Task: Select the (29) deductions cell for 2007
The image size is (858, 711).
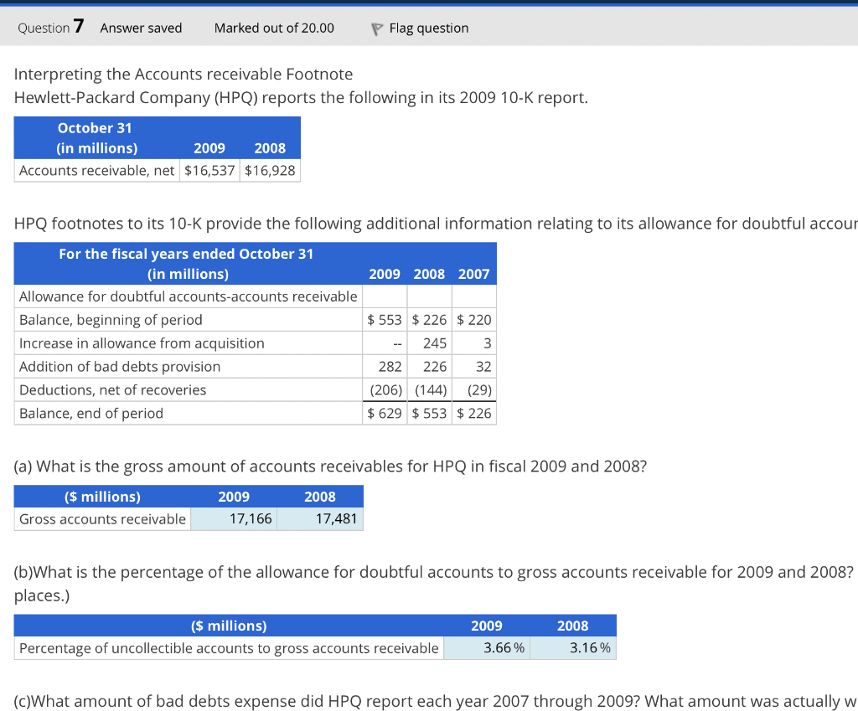Action: tap(474, 390)
